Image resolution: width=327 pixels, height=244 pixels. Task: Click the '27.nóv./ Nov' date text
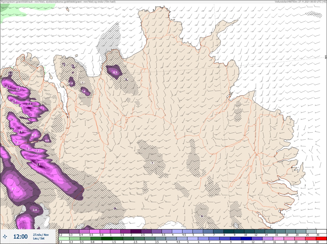click(41, 235)
